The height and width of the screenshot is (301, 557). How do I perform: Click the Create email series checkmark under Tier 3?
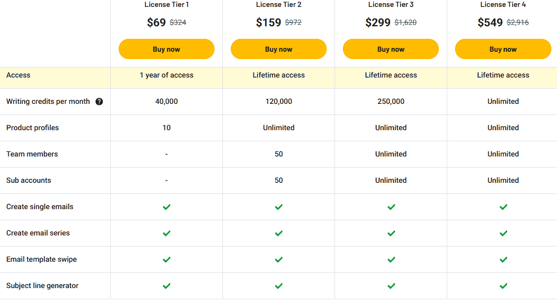pos(391,233)
